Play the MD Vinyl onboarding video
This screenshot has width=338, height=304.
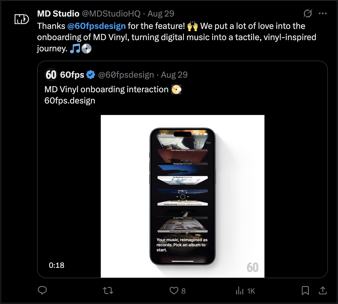coord(182,196)
